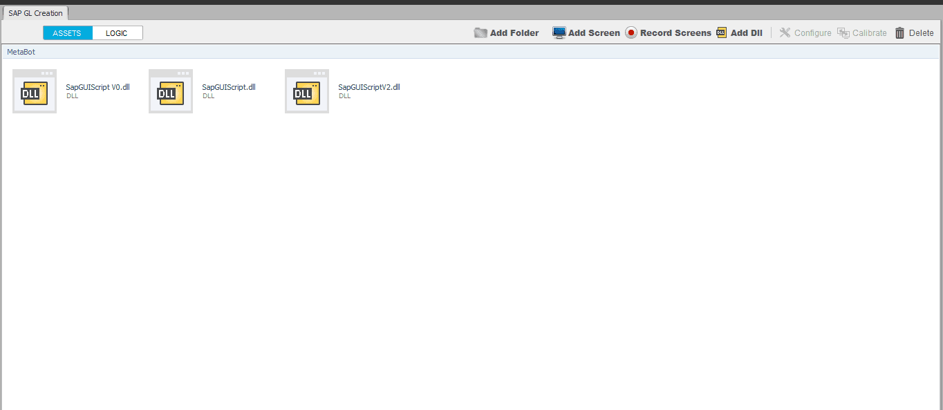Click the Add Folder icon
The height and width of the screenshot is (410, 943).
tap(480, 32)
